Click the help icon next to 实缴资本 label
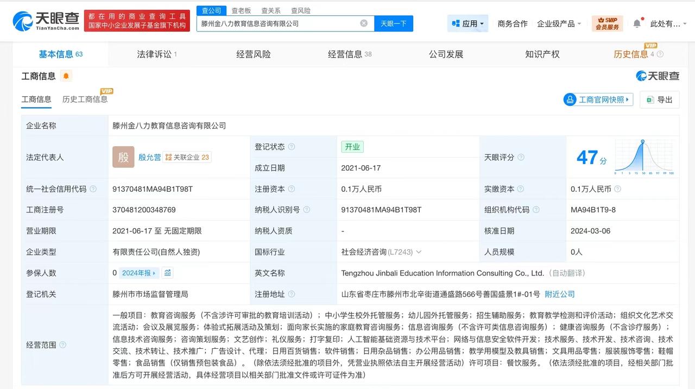Image resolution: width=695 pixels, height=389 pixels. point(521,189)
